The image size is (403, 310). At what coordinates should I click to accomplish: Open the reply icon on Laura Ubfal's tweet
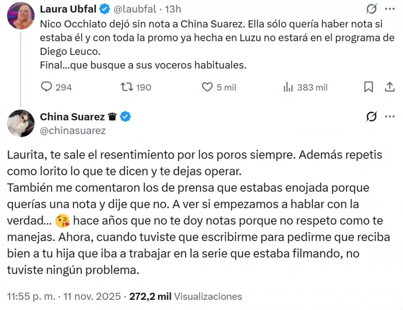tap(46, 87)
